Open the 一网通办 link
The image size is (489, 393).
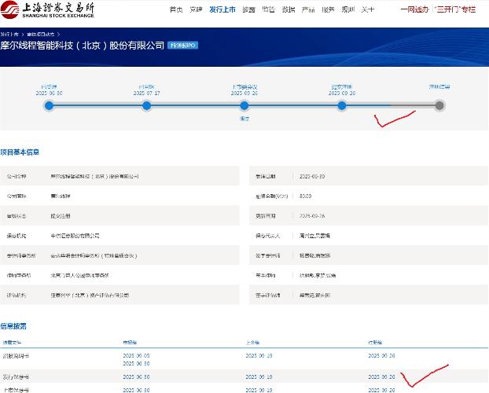click(x=414, y=9)
